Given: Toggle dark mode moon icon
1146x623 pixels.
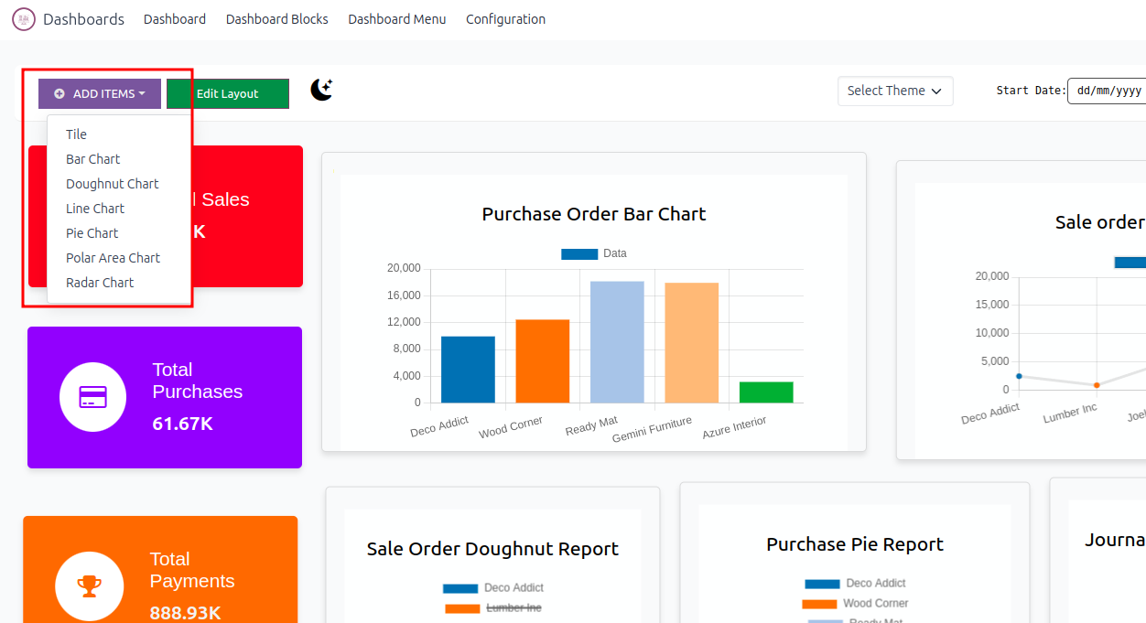Looking at the screenshot, I should point(321,90).
